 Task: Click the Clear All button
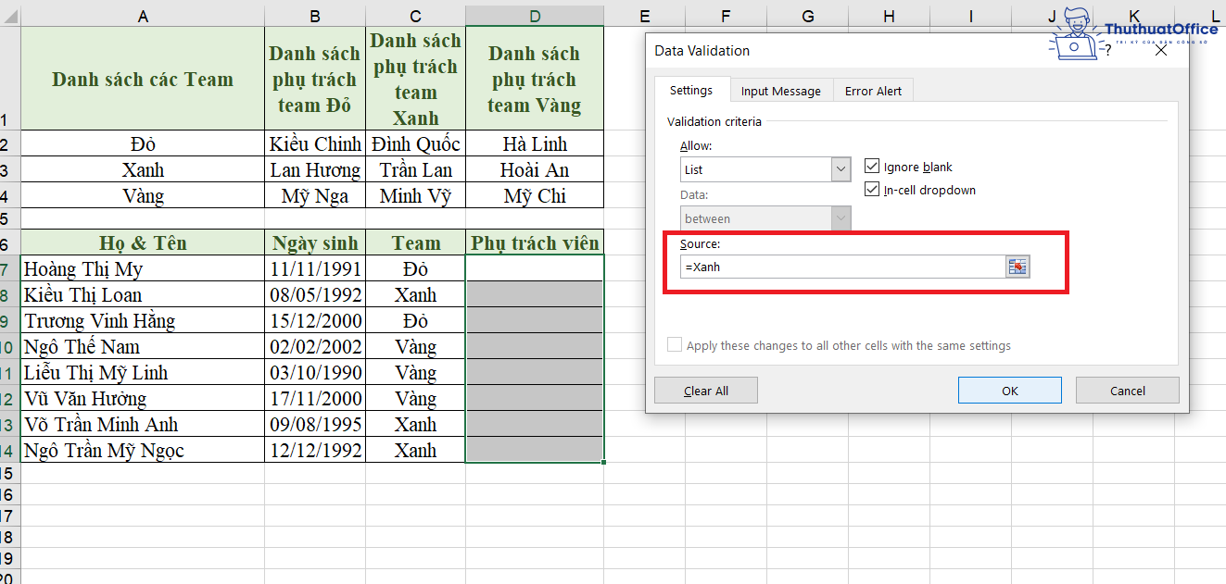click(705, 390)
